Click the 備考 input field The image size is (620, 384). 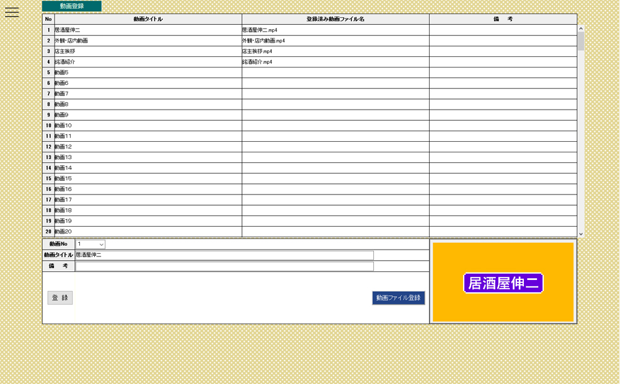(x=224, y=266)
